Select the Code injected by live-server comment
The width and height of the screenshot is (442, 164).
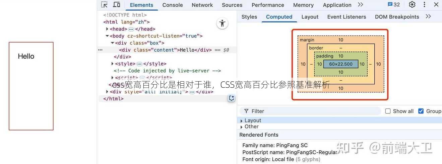[167, 71]
